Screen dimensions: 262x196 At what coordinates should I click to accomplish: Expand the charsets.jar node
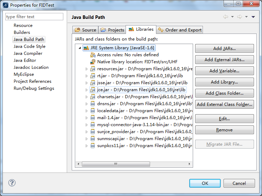tap(86, 97)
